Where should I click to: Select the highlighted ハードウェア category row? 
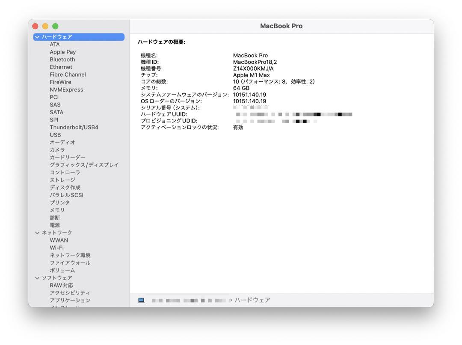(x=79, y=37)
